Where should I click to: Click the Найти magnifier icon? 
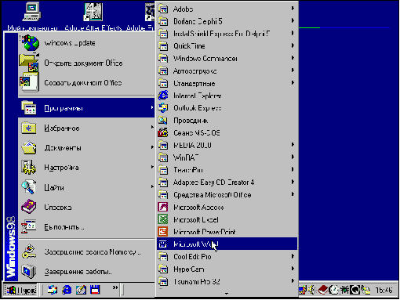pos(29,187)
